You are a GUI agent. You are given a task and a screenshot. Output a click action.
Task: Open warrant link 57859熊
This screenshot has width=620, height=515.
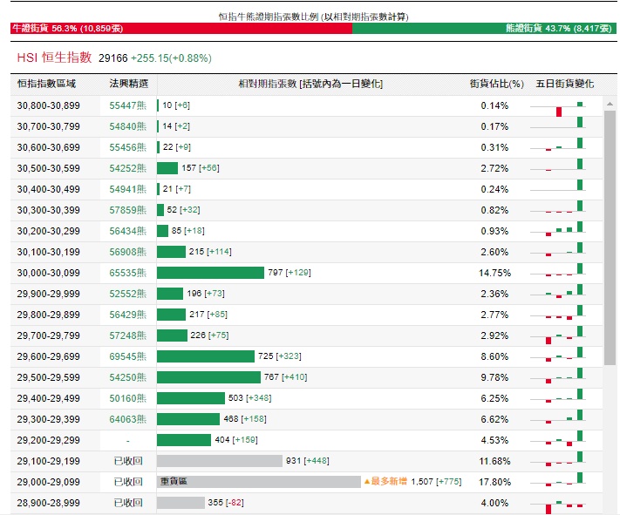pyautogui.click(x=127, y=210)
